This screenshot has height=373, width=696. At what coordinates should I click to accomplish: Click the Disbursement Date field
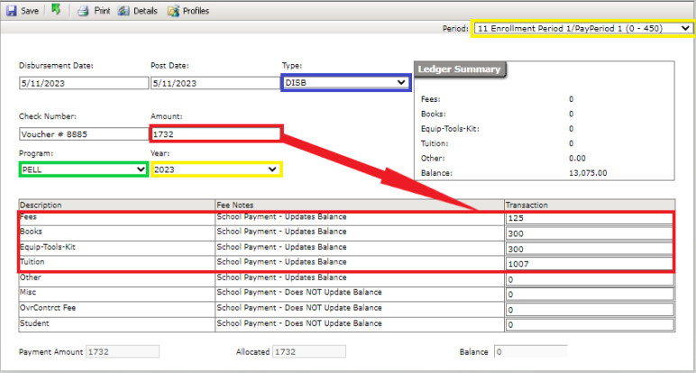[x=82, y=83]
